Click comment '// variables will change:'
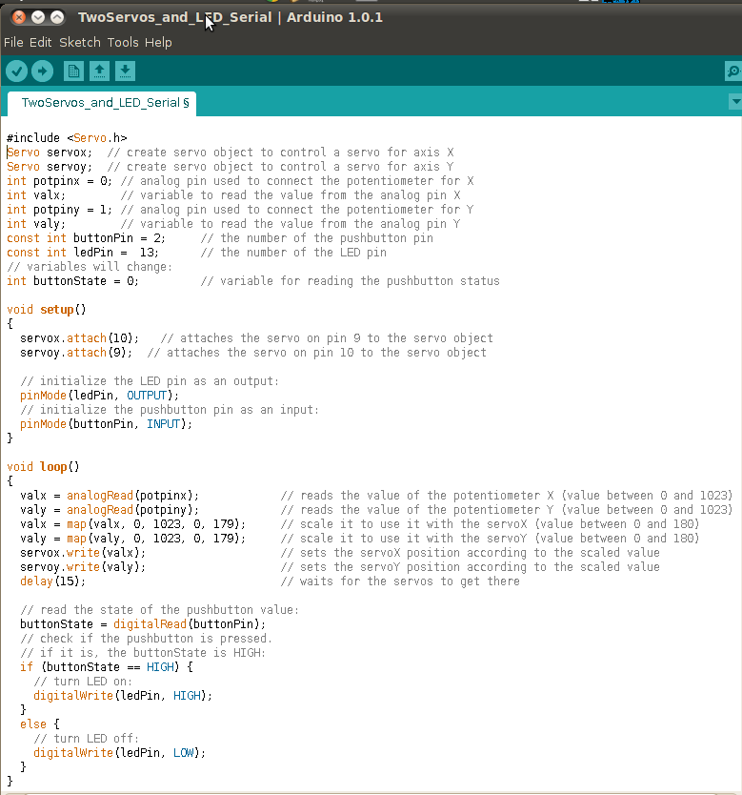 point(90,267)
